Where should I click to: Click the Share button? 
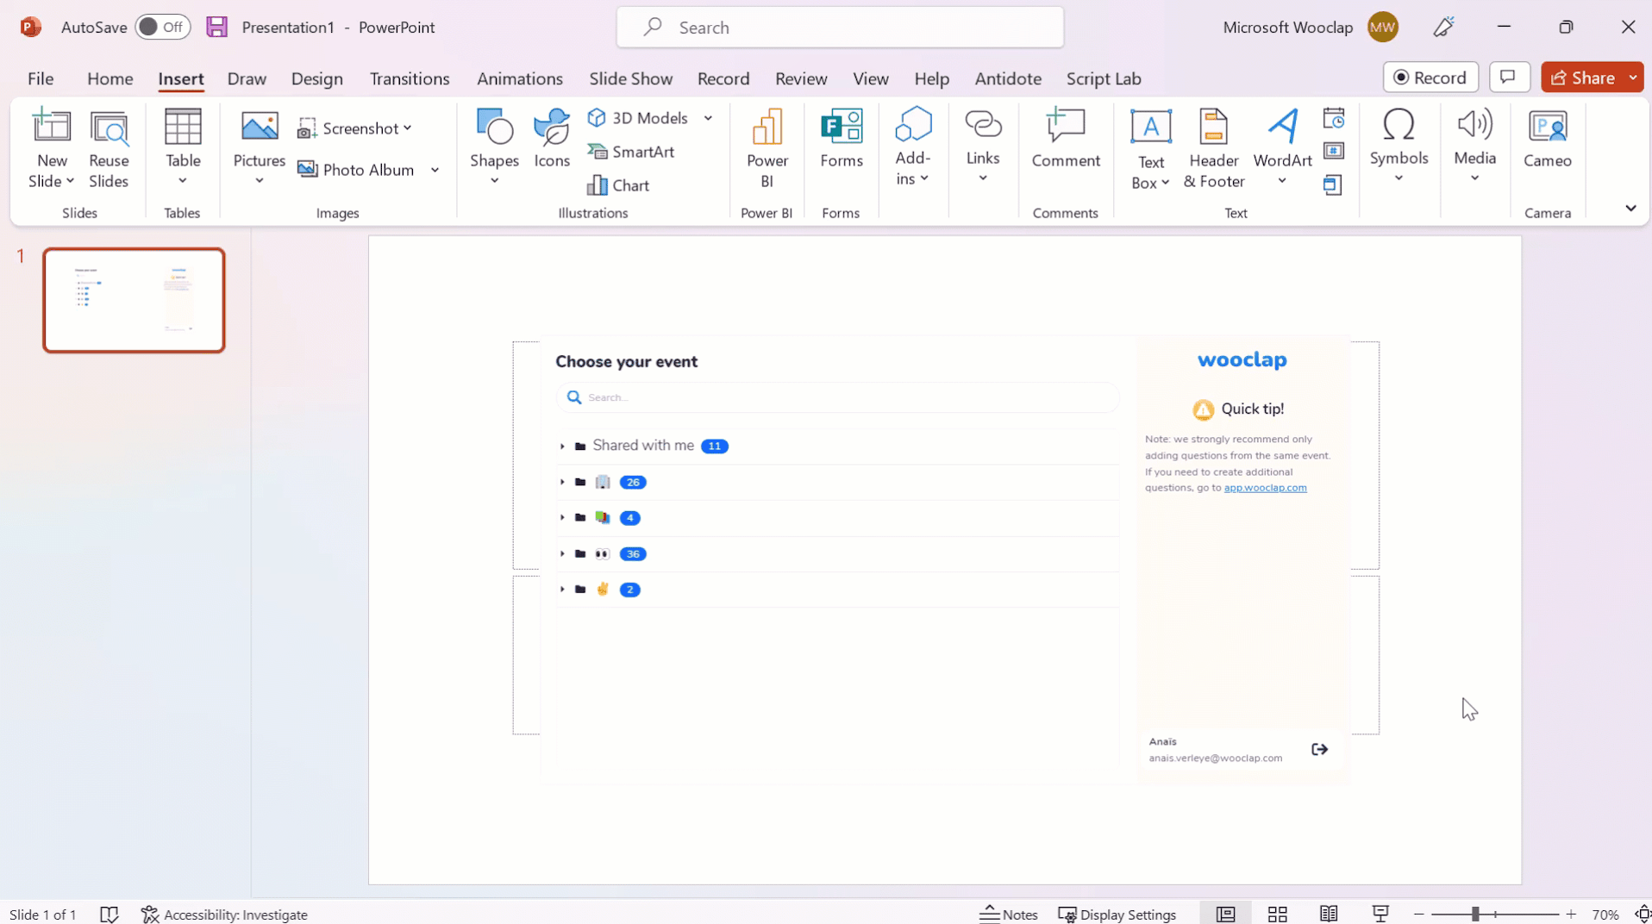coord(1583,78)
